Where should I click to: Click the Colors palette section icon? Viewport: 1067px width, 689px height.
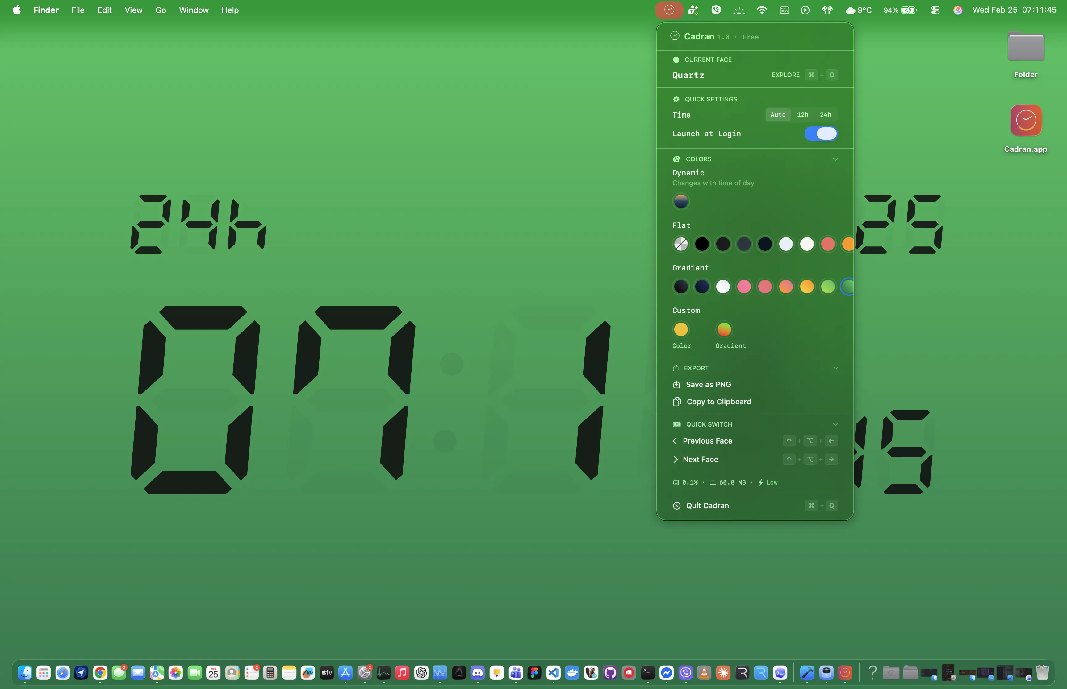click(676, 159)
